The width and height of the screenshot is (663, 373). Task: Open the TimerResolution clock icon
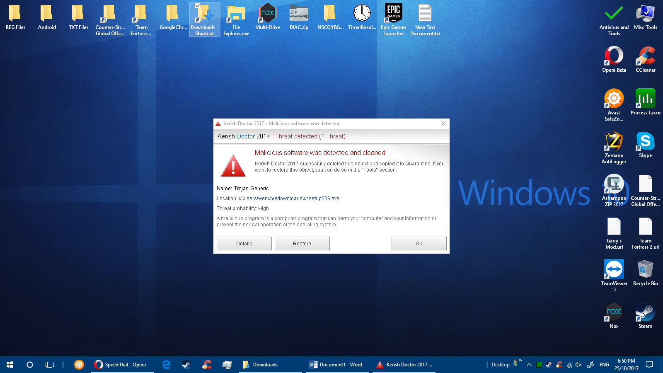[362, 17]
